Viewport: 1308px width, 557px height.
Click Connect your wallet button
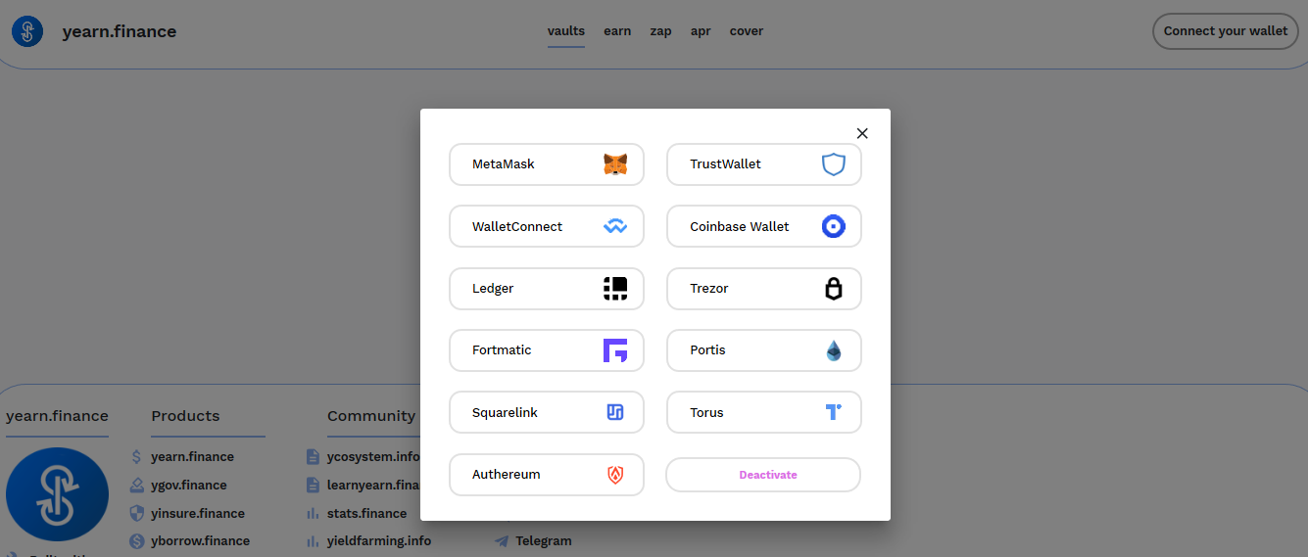(1225, 31)
